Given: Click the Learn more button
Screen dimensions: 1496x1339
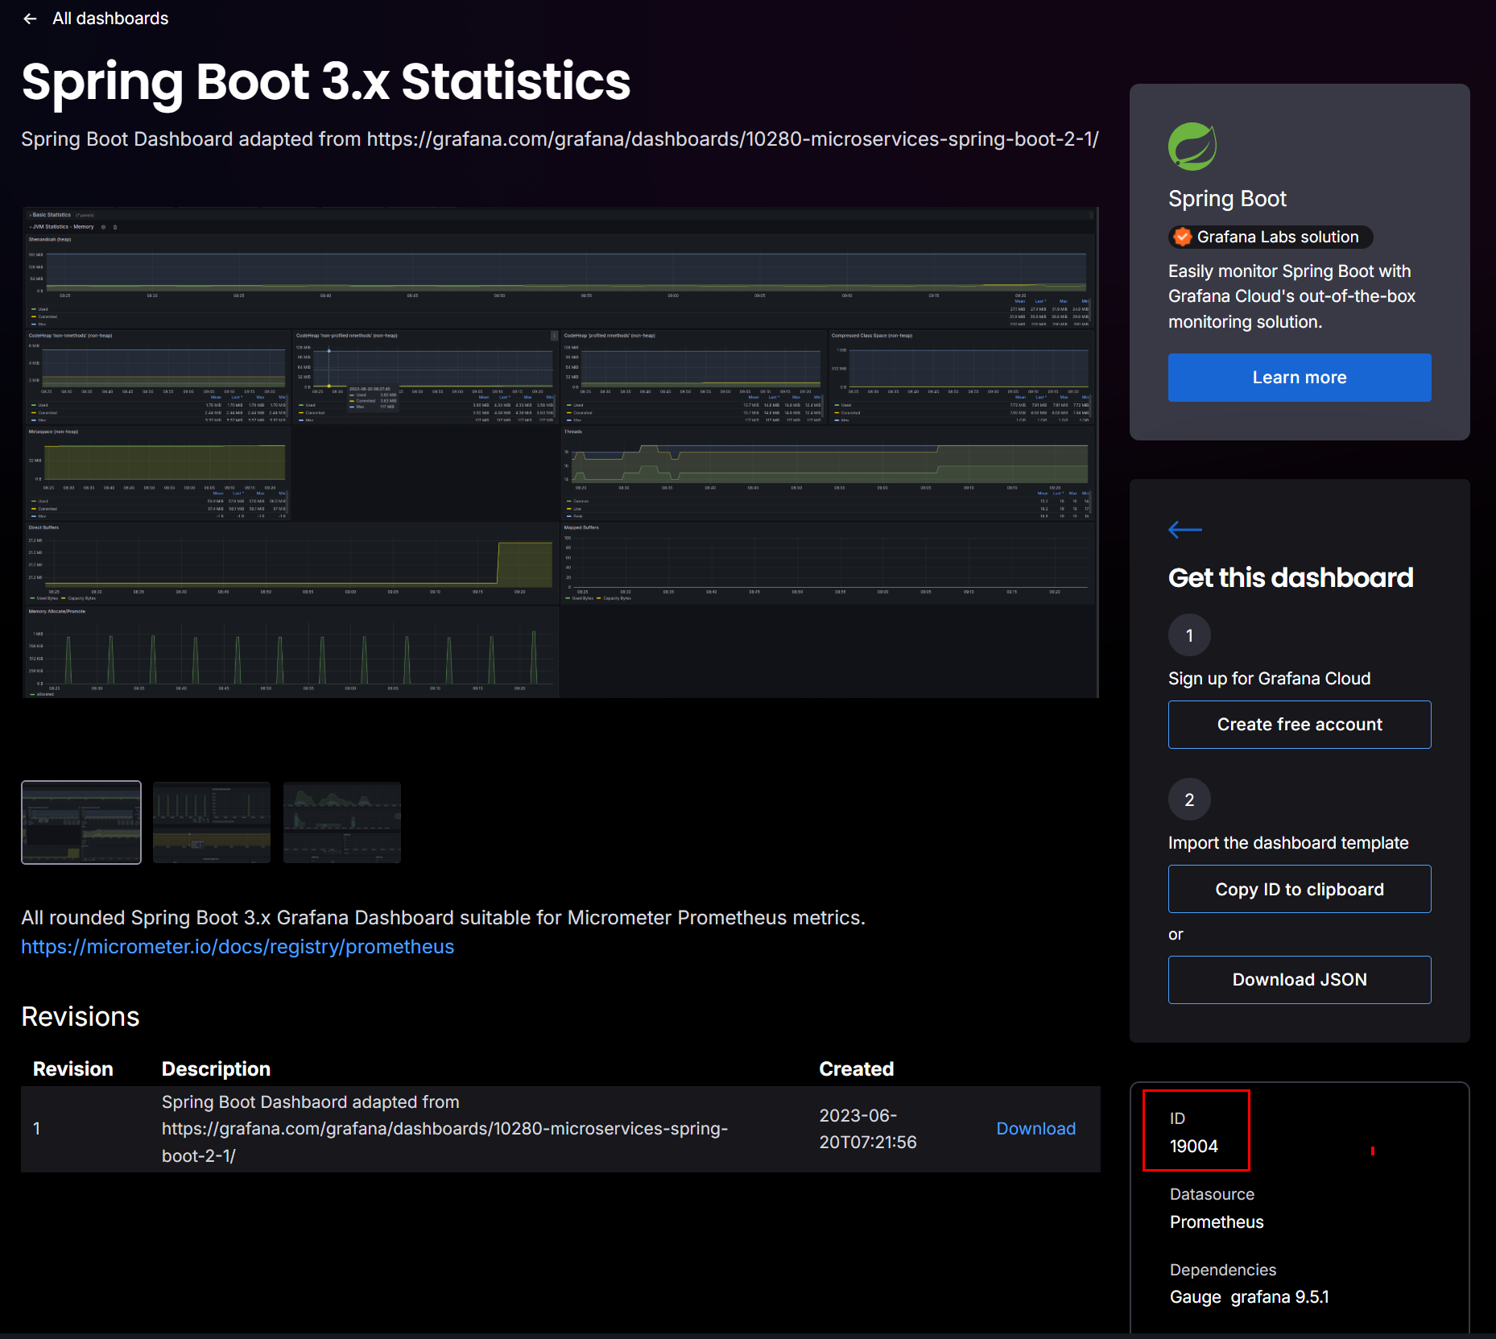Looking at the screenshot, I should click(x=1300, y=378).
